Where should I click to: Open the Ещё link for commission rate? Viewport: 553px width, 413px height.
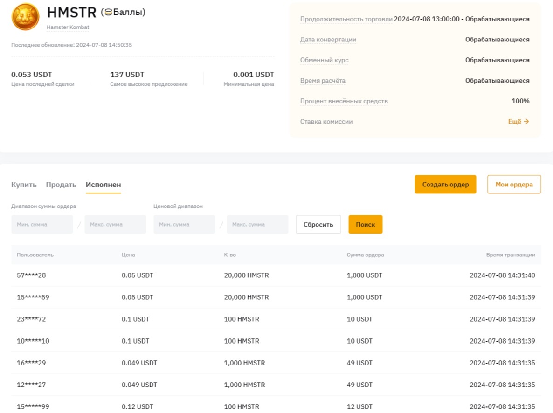(x=518, y=121)
